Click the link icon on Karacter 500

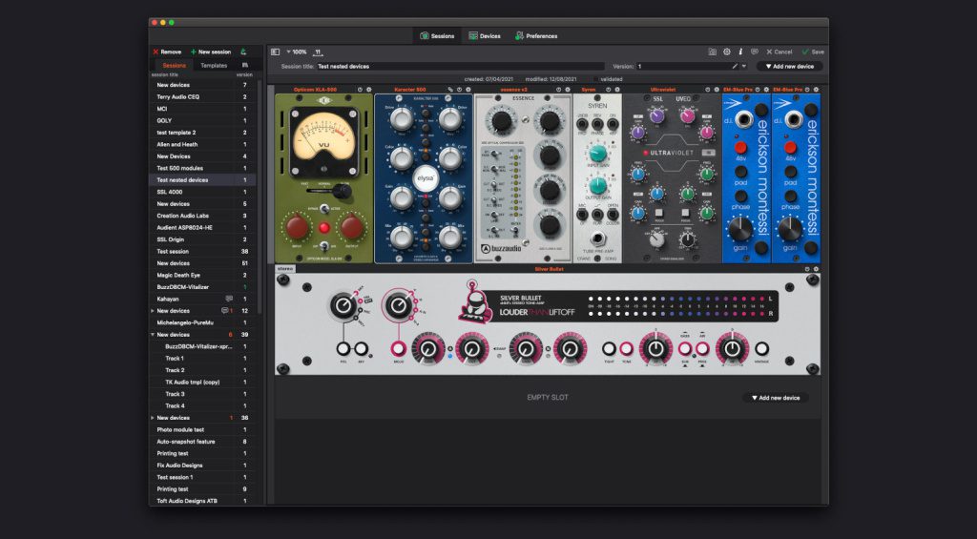tap(449, 89)
